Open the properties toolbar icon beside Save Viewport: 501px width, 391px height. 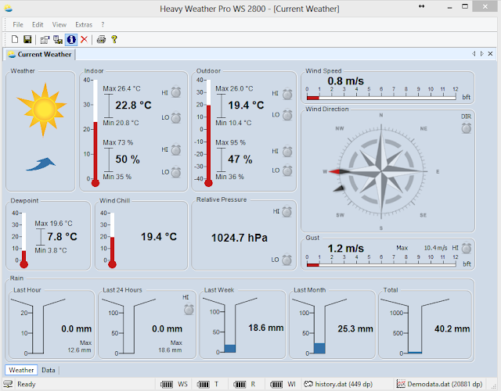coord(45,40)
